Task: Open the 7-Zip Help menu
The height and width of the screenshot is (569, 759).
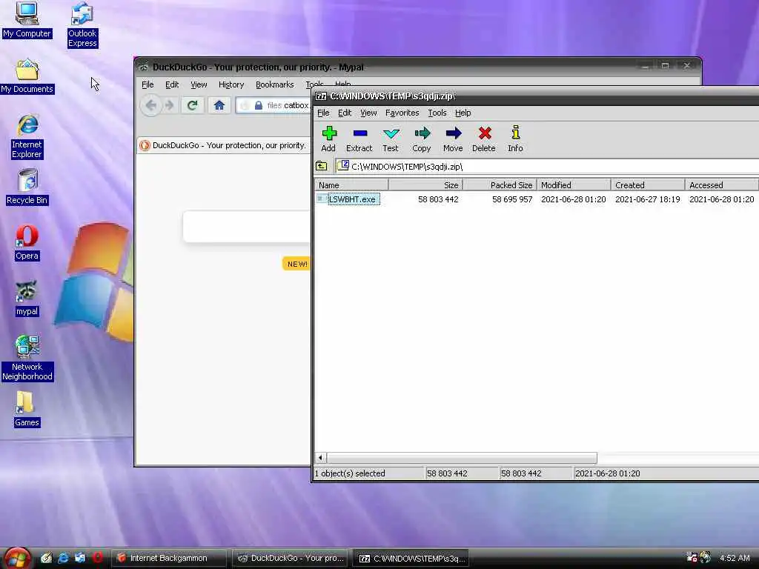Action: click(x=463, y=113)
